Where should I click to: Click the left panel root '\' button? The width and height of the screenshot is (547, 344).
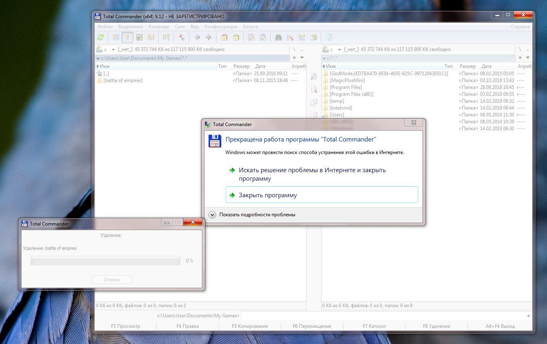294,49
